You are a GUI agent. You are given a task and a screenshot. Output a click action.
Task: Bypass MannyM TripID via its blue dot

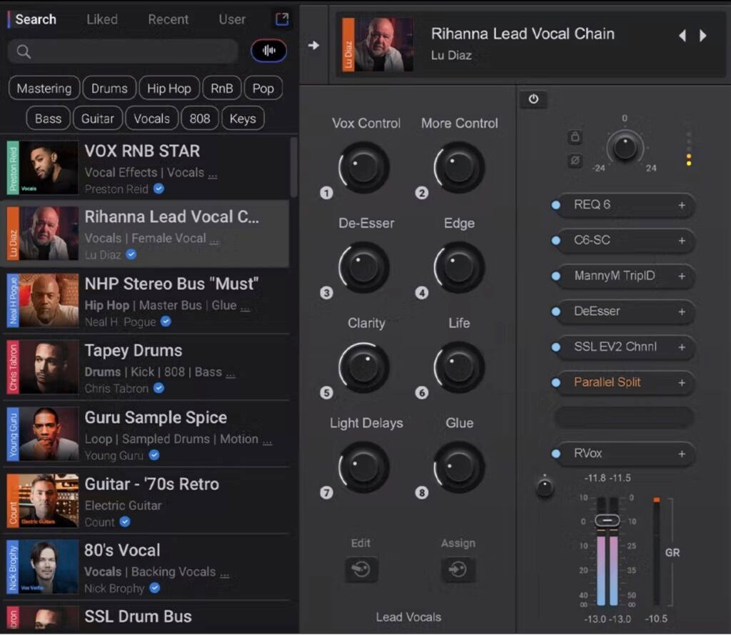point(555,276)
